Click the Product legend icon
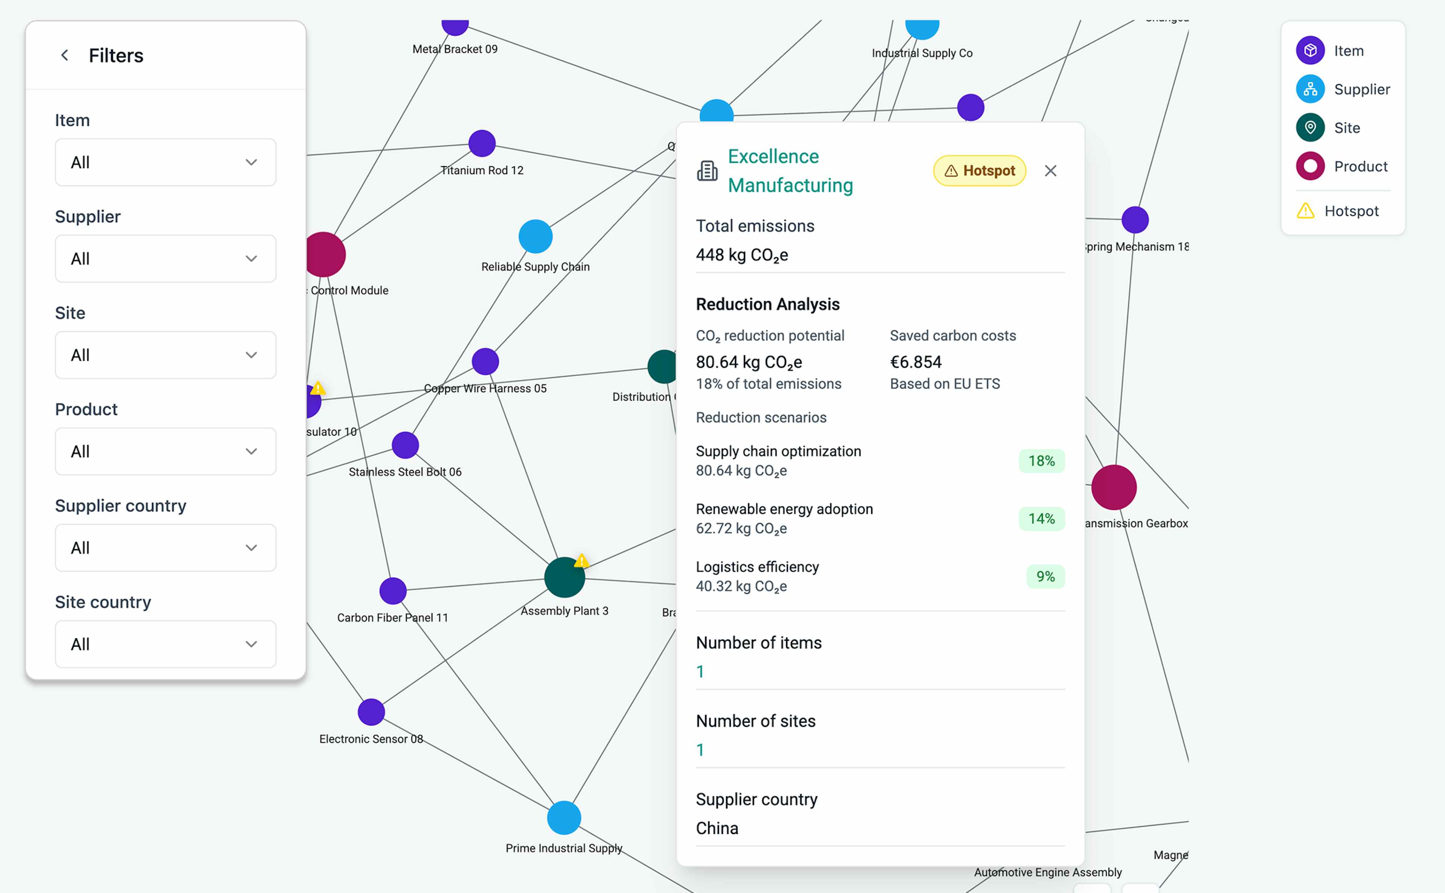Image resolution: width=1445 pixels, height=893 pixels. coord(1310,166)
